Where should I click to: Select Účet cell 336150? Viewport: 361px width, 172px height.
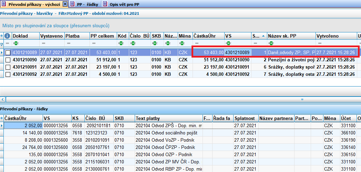[x=348, y=154]
